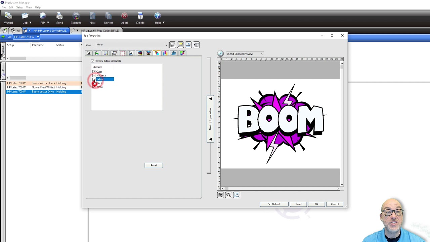
Task: Click the Job Name column header
Action: pos(38,45)
